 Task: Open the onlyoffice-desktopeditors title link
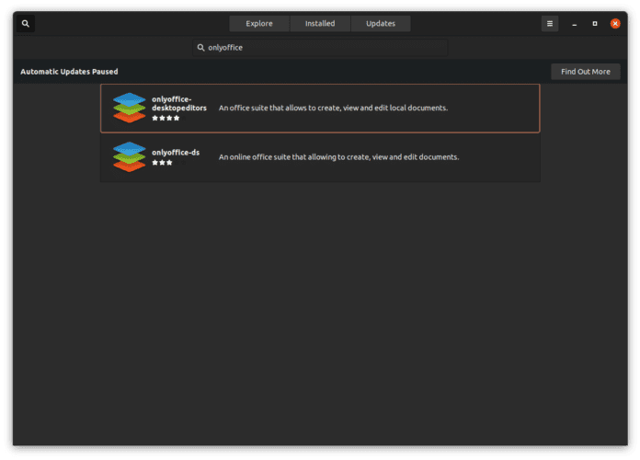[178, 104]
